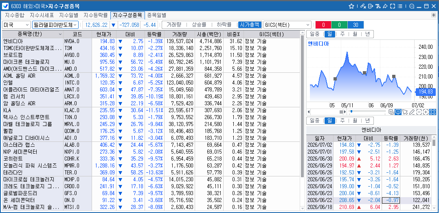Switch to the 종목일별 tab
The image size is (439, 213).
[x=157, y=15]
